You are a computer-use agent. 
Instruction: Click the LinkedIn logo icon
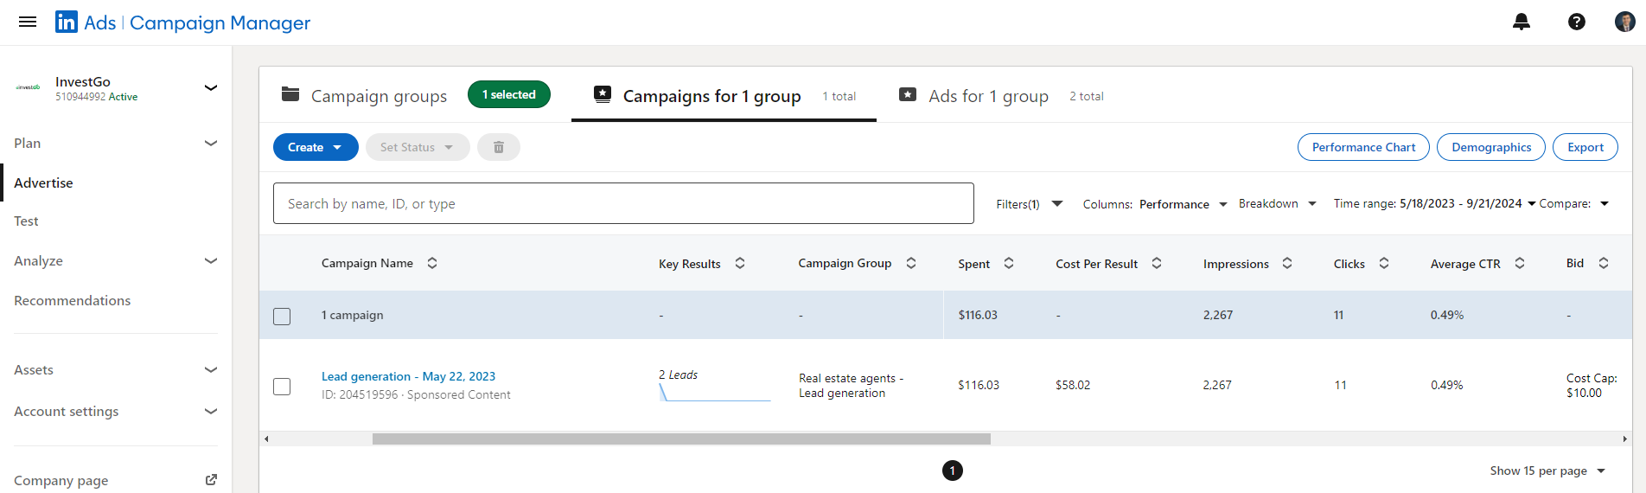(x=67, y=22)
